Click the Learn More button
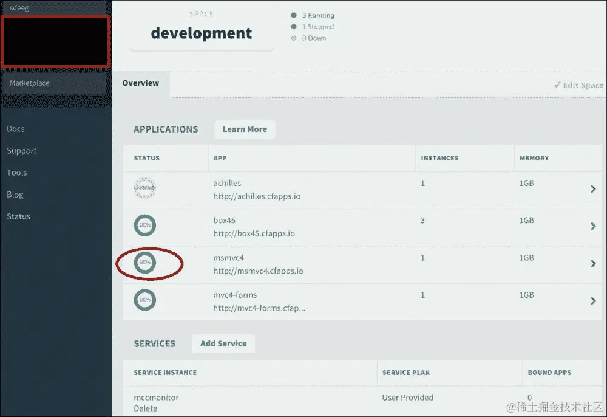This screenshot has height=417, width=607. coord(245,129)
